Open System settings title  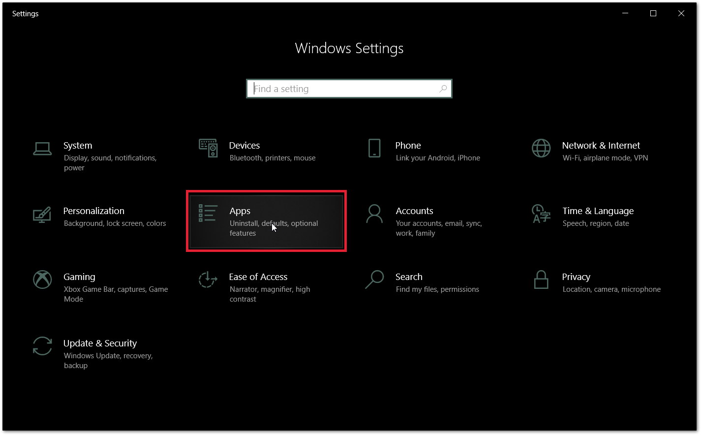pyautogui.click(x=78, y=145)
